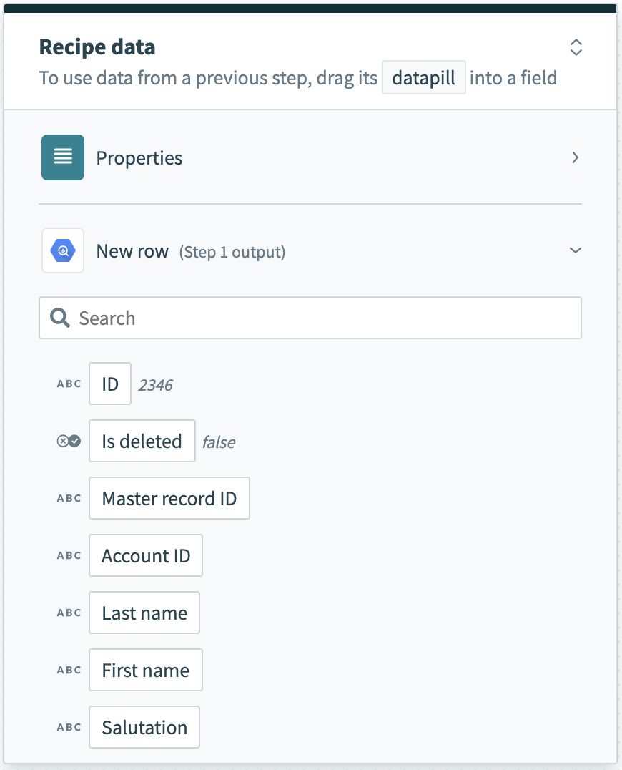Click ABC type icon beside Last name
622x770 pixels.
click(69, 613)
